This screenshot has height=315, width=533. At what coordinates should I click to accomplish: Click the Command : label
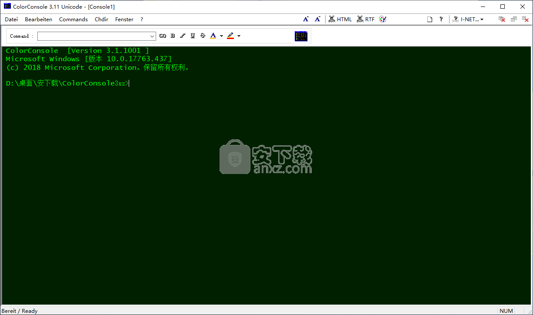[22, 36]
